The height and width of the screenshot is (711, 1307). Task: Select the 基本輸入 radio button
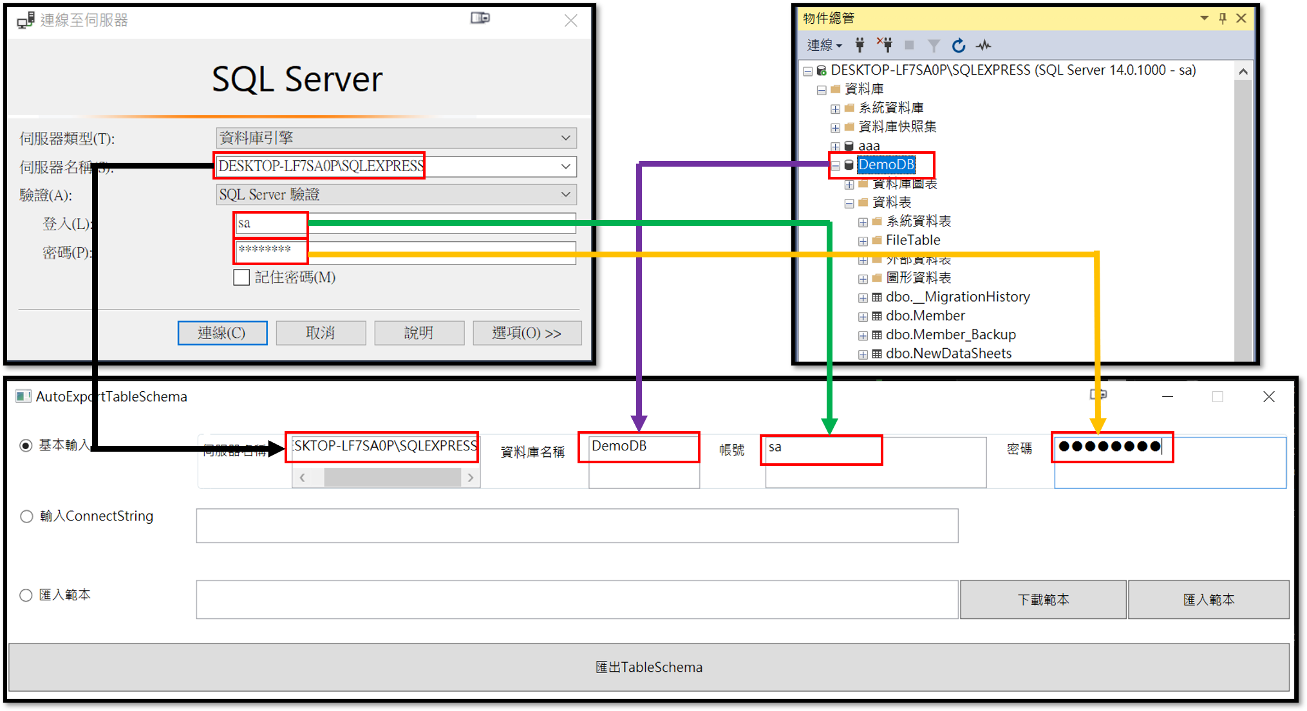pyautogui.click(x=26, y=445)
